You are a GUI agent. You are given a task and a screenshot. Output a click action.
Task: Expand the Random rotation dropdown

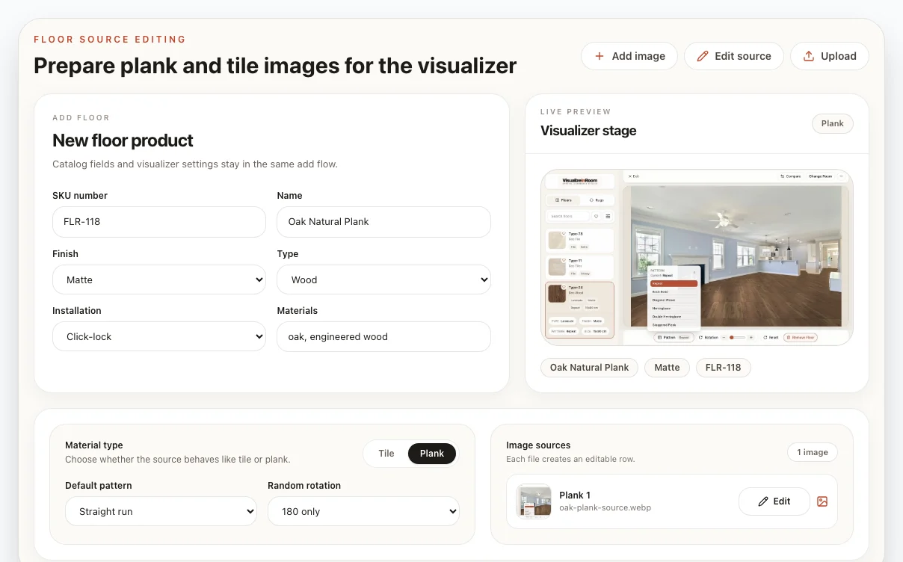[x=363, y=511]
